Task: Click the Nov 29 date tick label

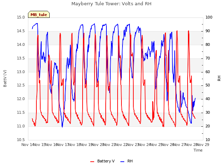Action: [x=203, y=145]
